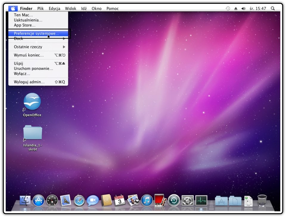Choose Uaktualnienia… from Apple menu
This screenshot has height=217, width=286.
pos(38,20)
